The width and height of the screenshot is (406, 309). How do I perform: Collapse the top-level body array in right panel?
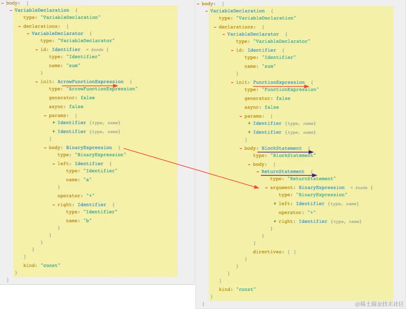[198, 4]
